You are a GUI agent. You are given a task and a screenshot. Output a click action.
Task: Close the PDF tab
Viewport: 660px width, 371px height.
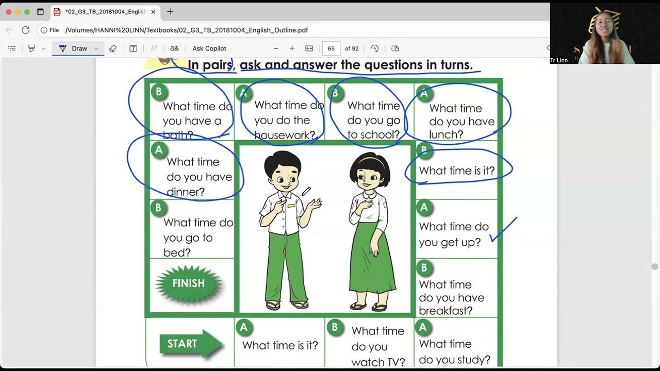click(x=153, y=11)
